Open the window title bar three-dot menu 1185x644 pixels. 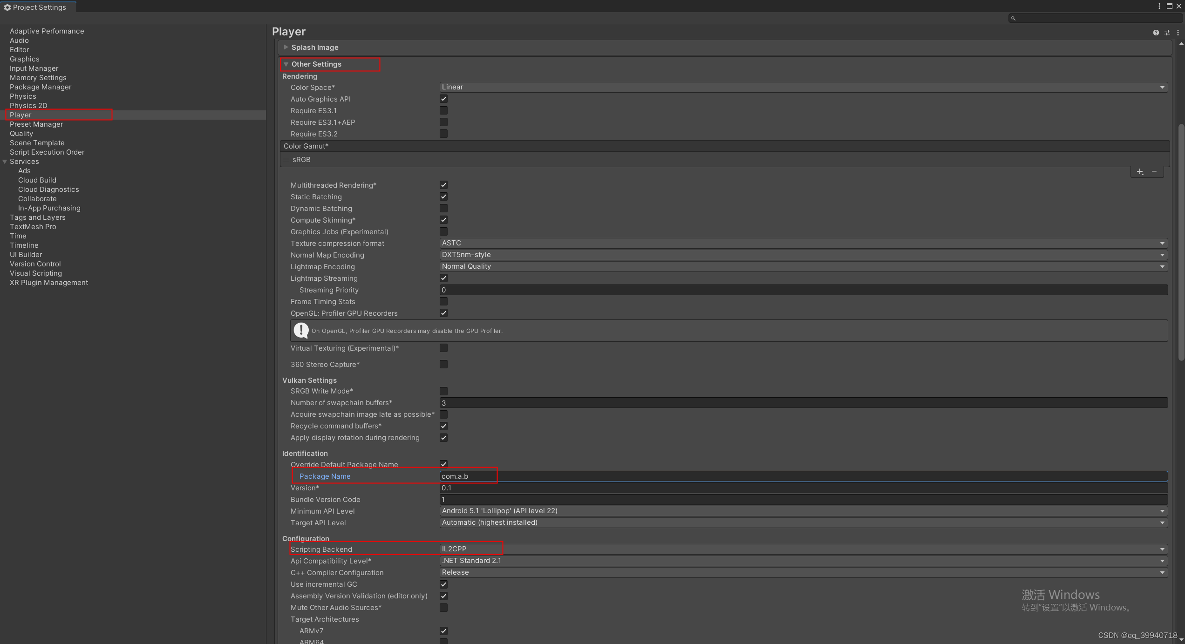[1159, 6]
